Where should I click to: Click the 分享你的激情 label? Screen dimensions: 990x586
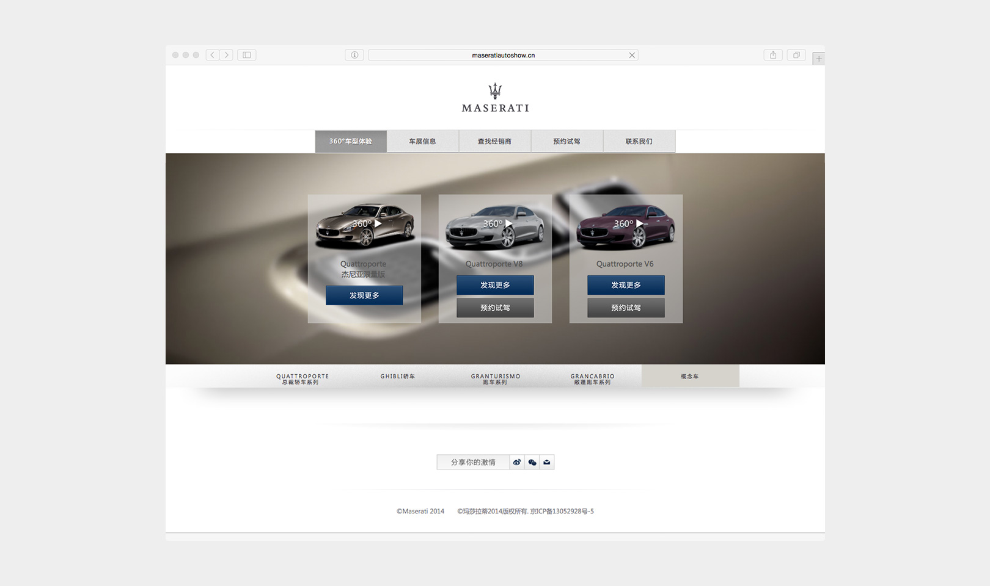click(473, 462)
